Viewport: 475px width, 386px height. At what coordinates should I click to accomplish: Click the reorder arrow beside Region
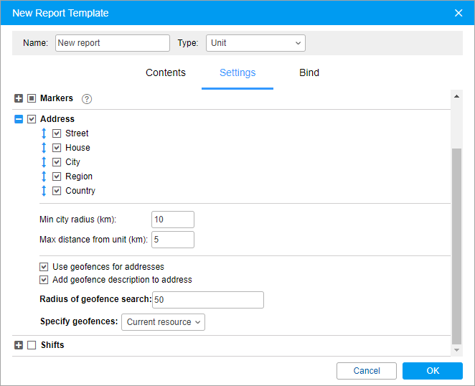[x=44, y=176]
